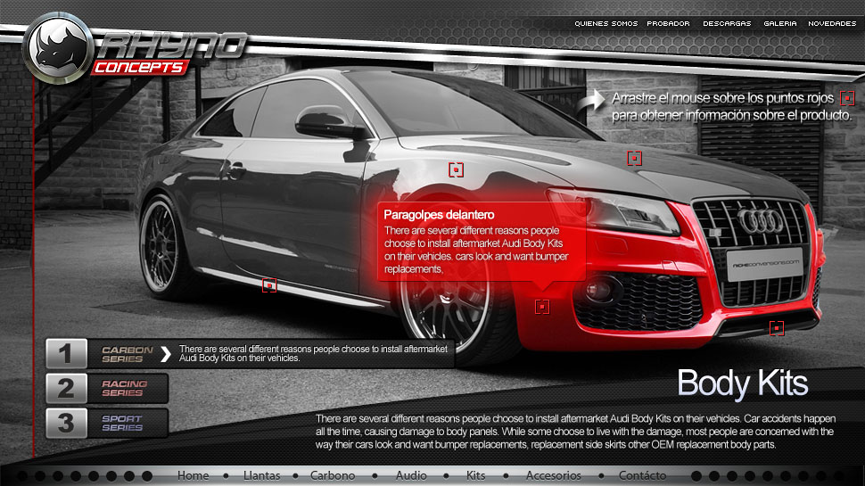Viewport: 865px width, 486px height.
Task: Click the red marker icon in the instructions
Action: [x=847, y=98]
